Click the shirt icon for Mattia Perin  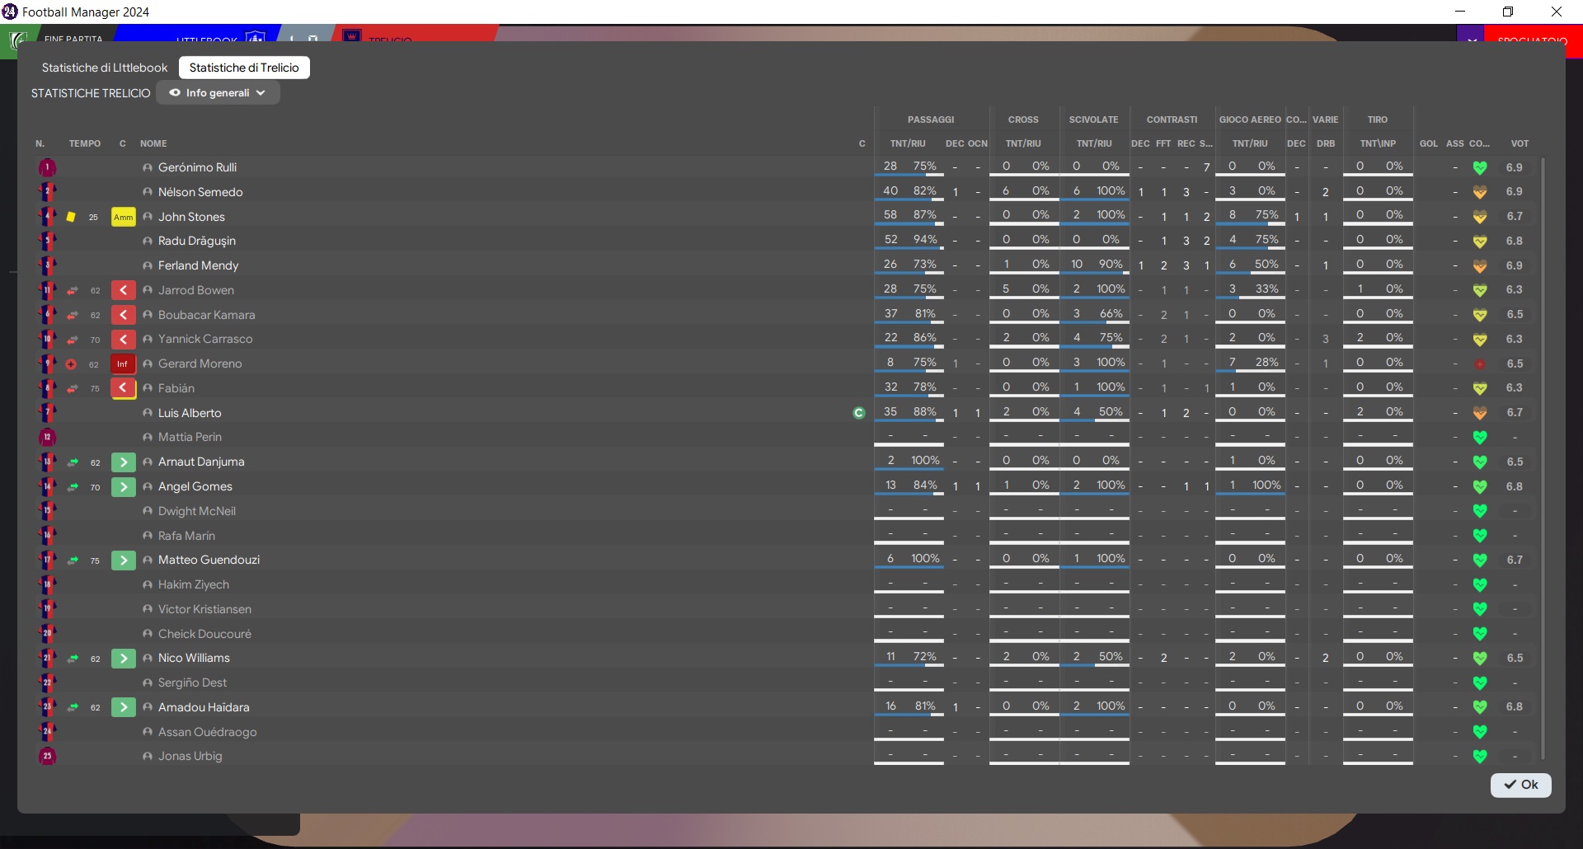(x=47, y=437)
